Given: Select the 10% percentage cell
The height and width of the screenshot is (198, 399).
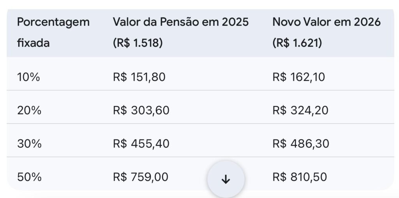Looking at the screenshot, I should (x=28, y=77).
